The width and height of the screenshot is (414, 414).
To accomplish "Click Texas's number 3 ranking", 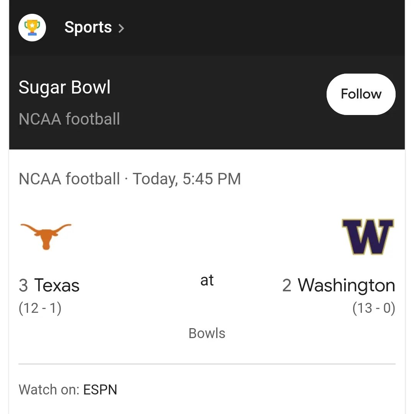I will tap(23, 286).
